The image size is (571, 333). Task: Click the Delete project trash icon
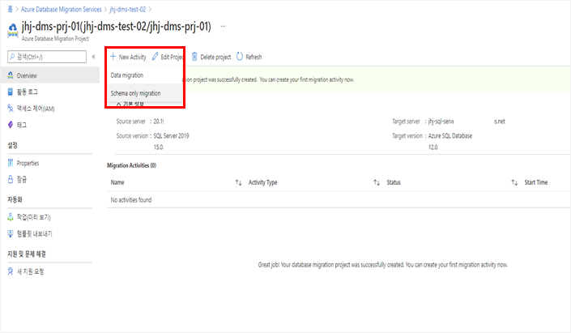194,57
